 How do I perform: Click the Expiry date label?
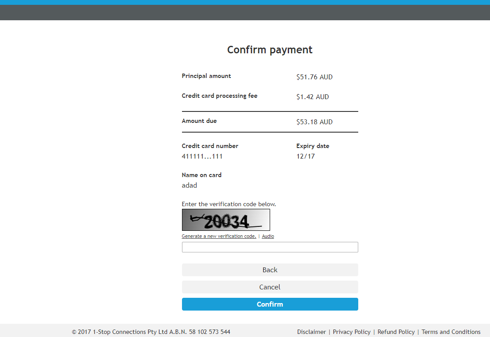coord(312,146)
